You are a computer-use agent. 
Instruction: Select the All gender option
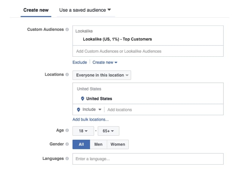81,144
